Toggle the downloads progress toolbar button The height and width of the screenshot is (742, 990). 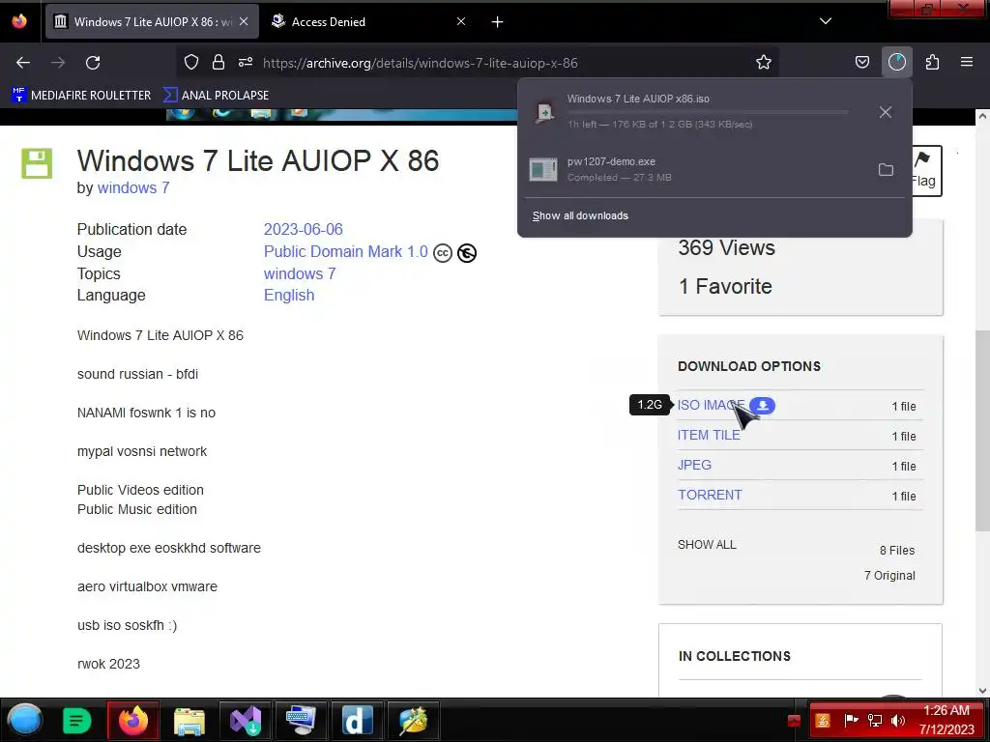point(896,62)
